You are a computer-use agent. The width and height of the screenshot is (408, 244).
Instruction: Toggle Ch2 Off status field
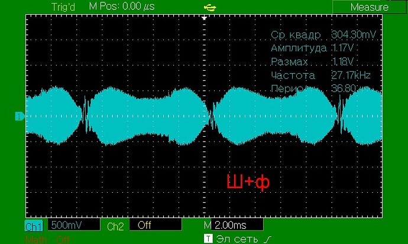pyautogui.click(x=155, y=226)
